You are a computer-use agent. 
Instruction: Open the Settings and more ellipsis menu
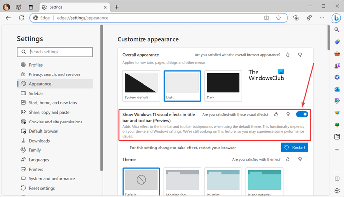coord(322,18)
